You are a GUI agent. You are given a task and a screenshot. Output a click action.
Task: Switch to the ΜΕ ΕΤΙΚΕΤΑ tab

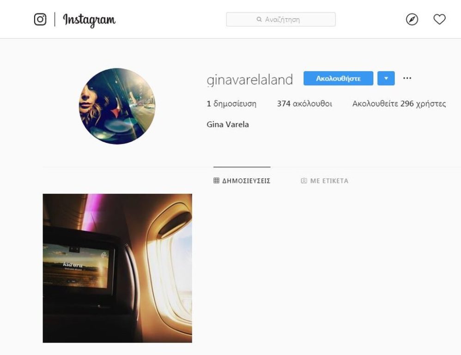point(325,181)
